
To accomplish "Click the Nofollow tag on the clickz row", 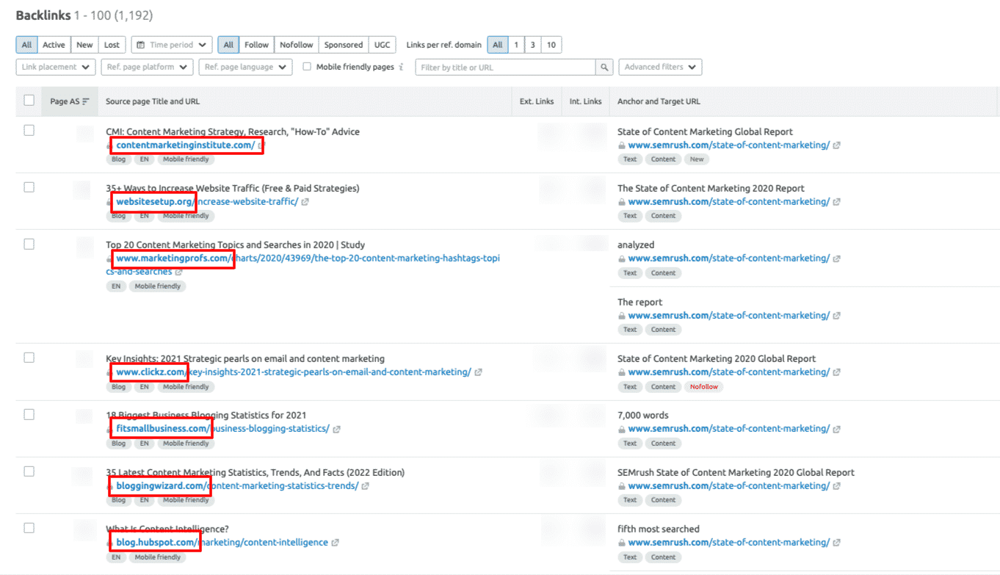I will pos(703,387).
